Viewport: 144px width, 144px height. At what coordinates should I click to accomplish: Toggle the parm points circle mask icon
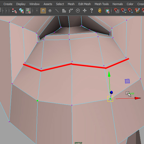(x=50, y=11)
